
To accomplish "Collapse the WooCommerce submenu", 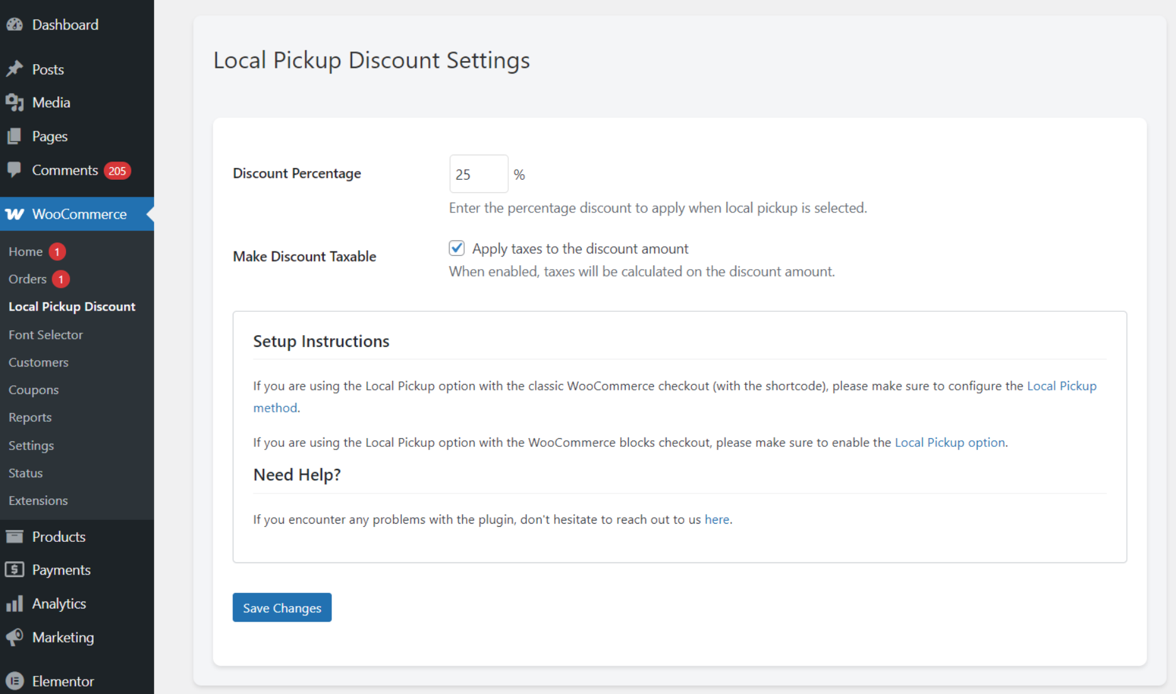I will point(79,214).
